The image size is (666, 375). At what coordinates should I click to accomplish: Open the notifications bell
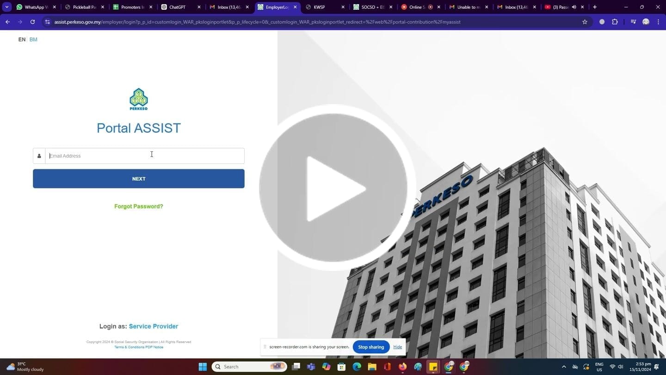coord(657,367)
